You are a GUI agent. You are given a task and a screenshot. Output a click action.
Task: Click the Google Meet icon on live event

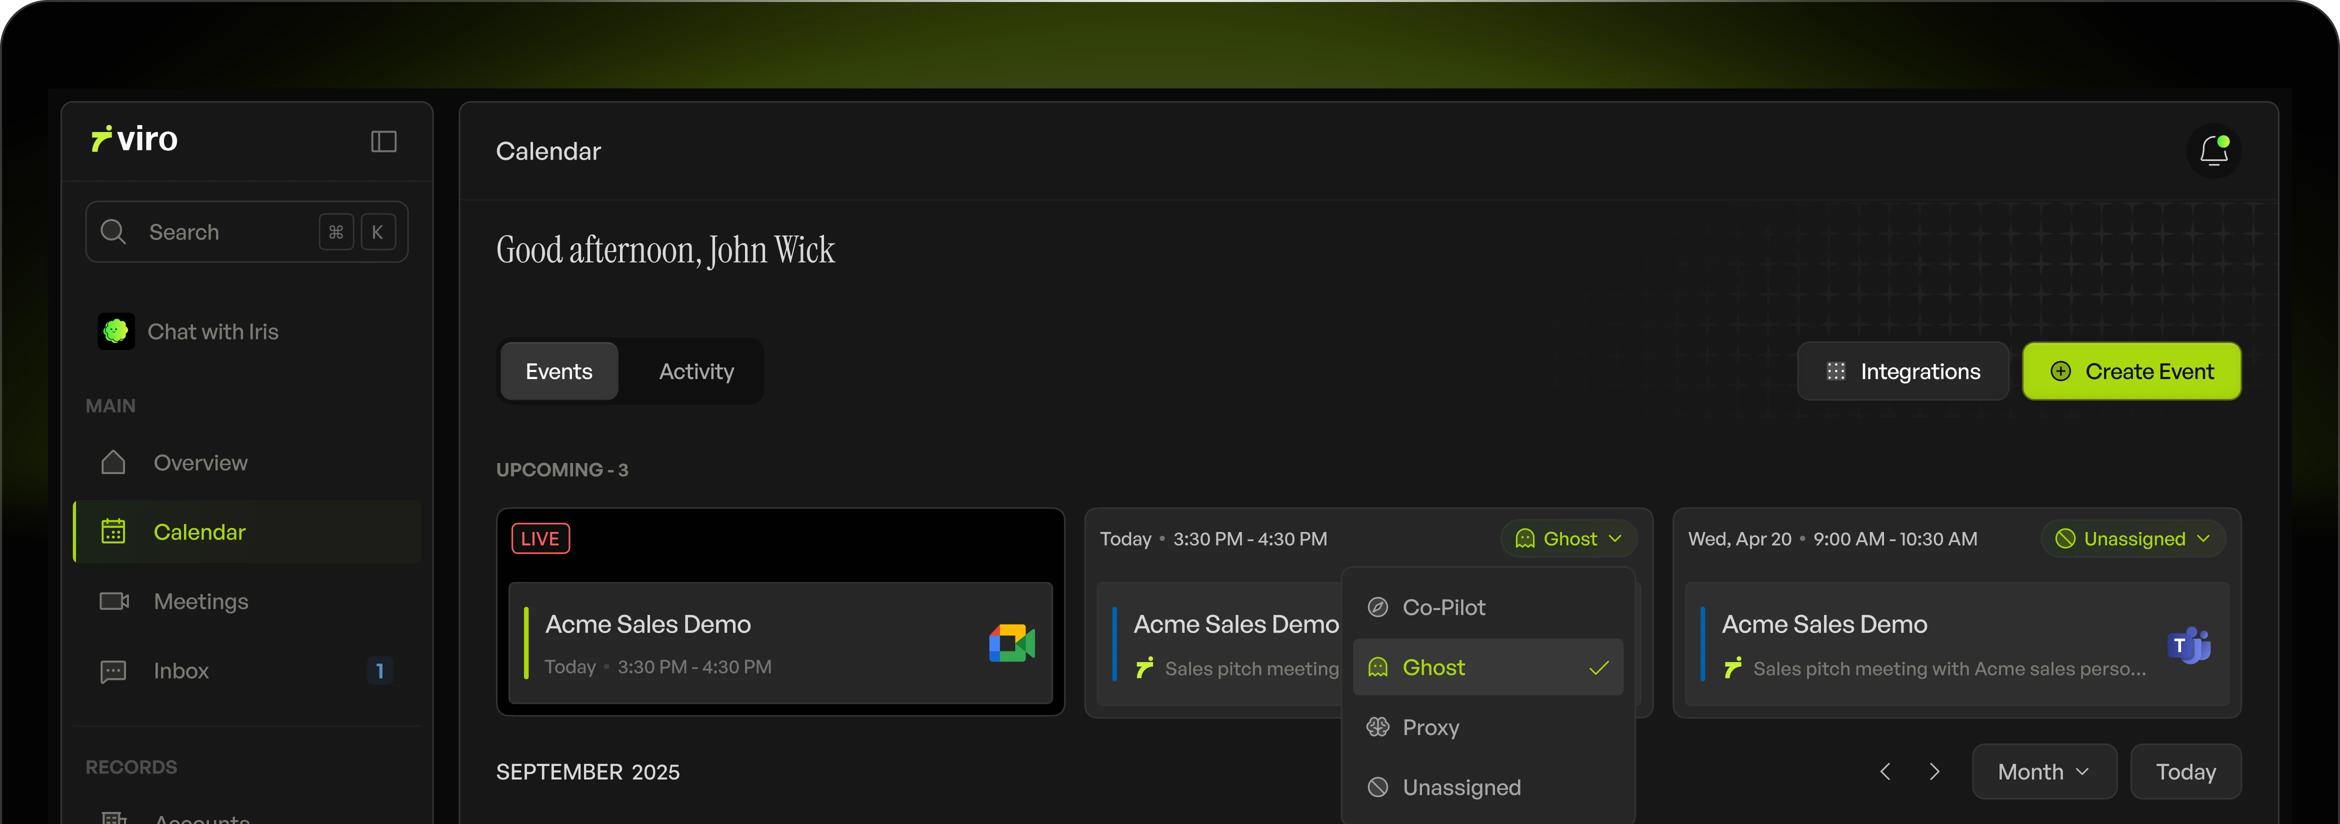coord(1012,643)
